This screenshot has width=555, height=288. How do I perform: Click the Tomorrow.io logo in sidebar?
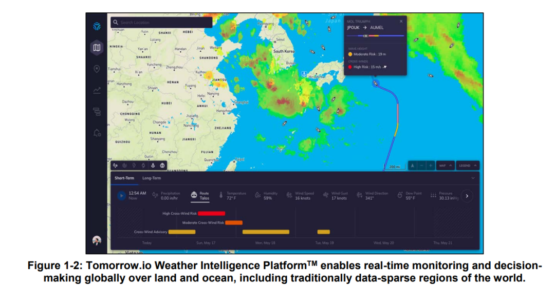point(97,27)
